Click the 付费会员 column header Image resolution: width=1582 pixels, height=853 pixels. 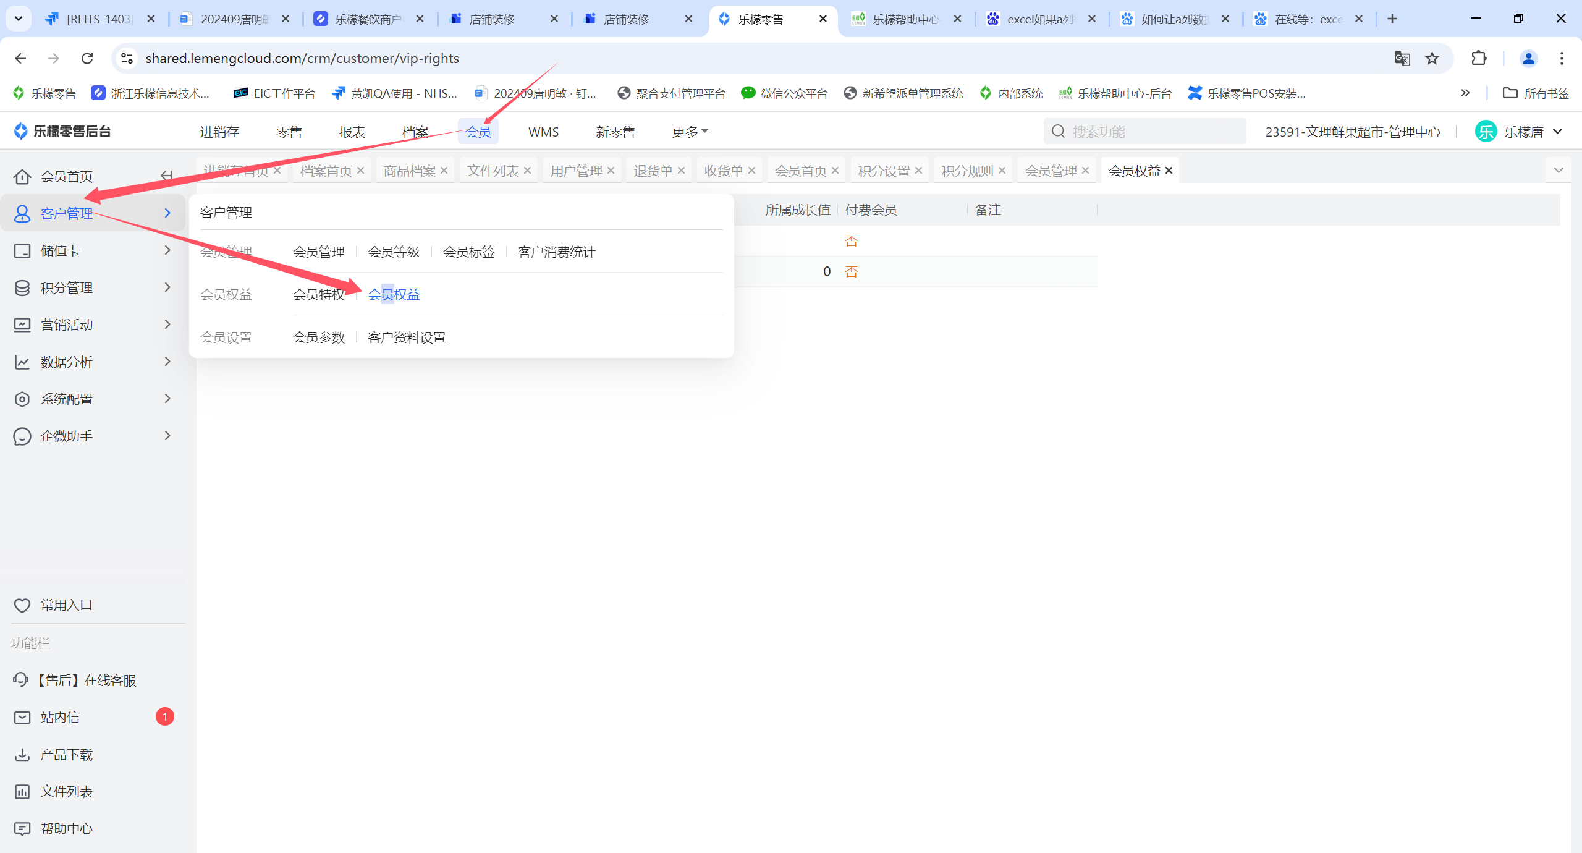tap(871, 210)
